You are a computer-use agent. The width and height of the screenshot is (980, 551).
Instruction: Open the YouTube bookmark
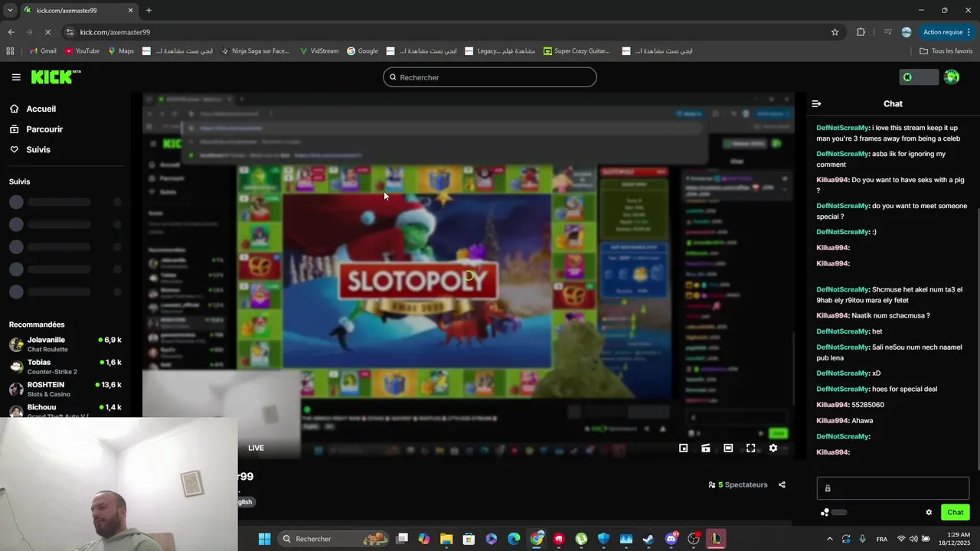[x=83, y=51]
